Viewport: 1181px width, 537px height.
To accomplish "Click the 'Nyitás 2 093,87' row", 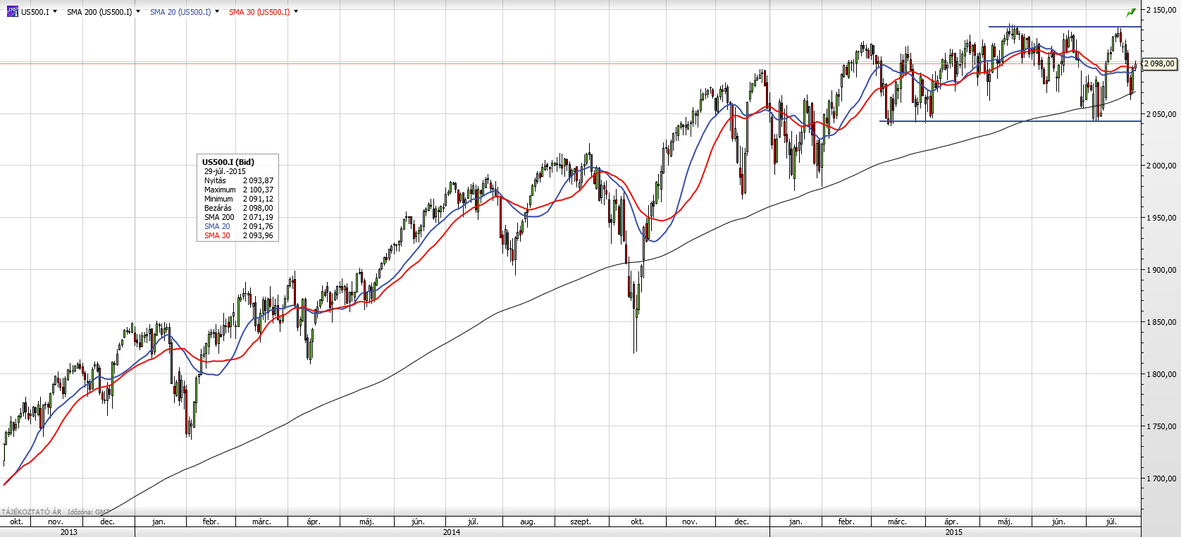I will click(238, 180).
